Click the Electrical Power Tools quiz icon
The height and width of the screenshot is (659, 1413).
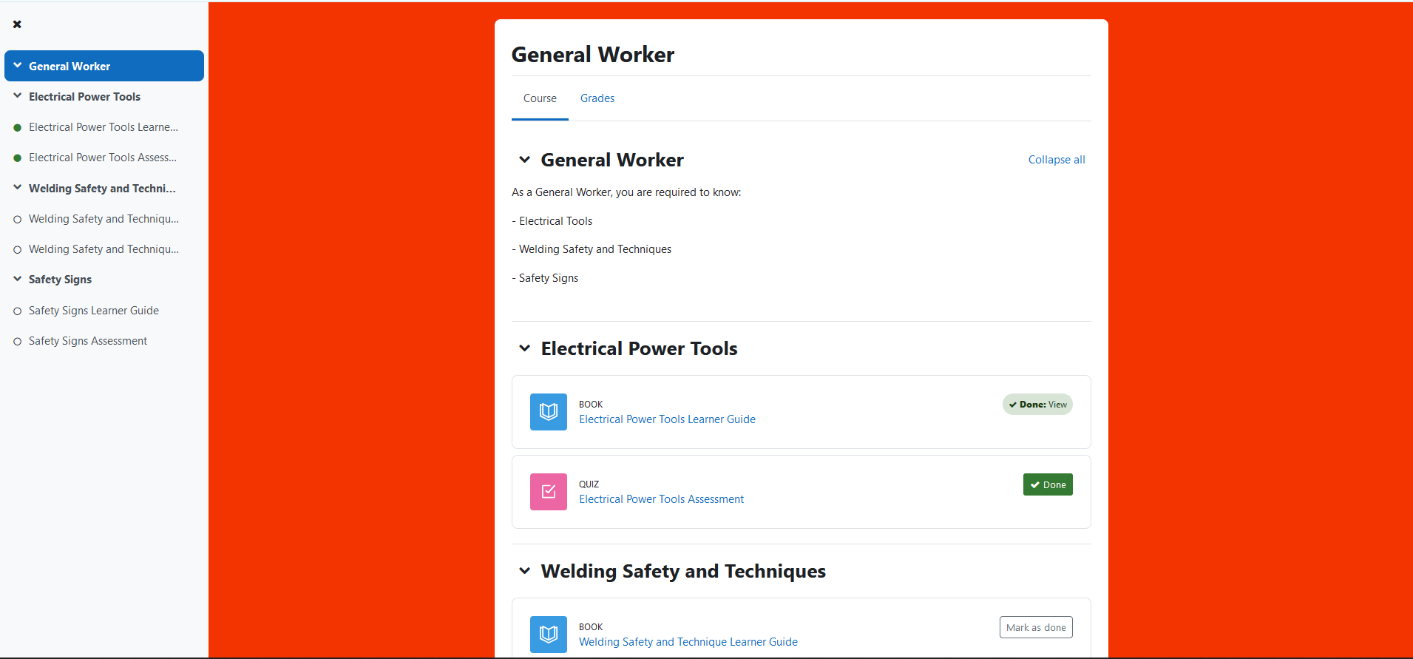click(548, 492)
